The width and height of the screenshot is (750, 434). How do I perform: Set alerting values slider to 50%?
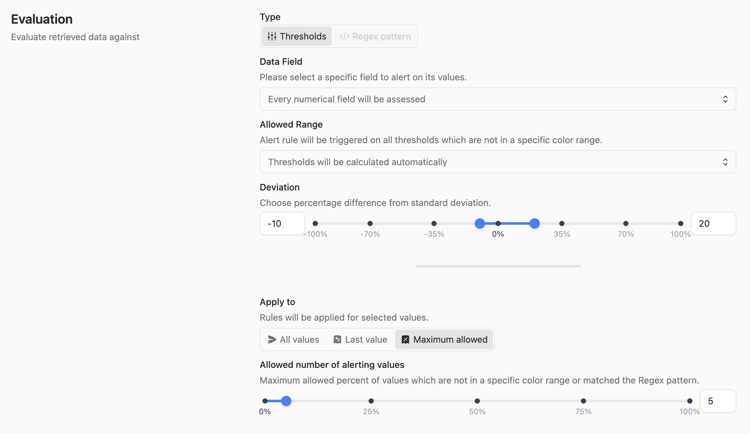point(477,401)
